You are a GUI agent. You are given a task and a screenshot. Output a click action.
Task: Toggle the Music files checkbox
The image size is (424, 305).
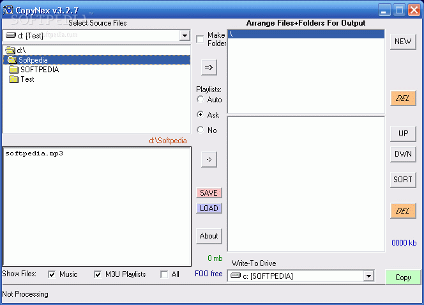[52, 274]
